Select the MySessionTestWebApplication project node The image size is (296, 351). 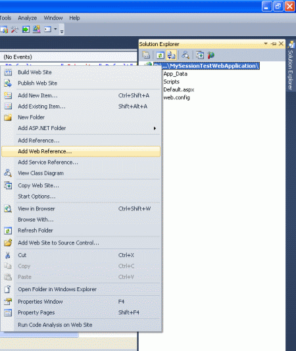[207, 66]
